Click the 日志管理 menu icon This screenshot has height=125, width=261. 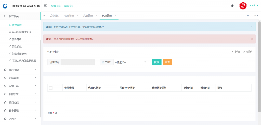5,111
